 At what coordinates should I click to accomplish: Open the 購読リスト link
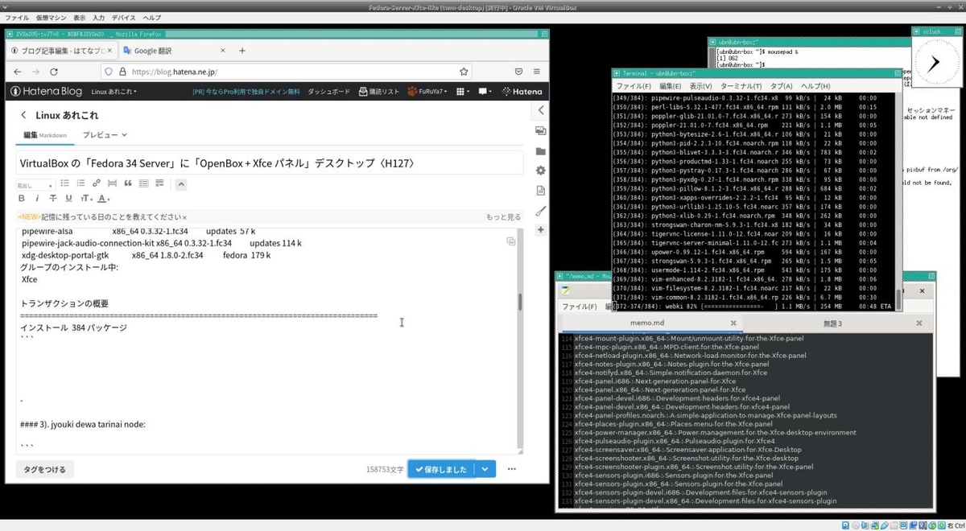point(379,92)
